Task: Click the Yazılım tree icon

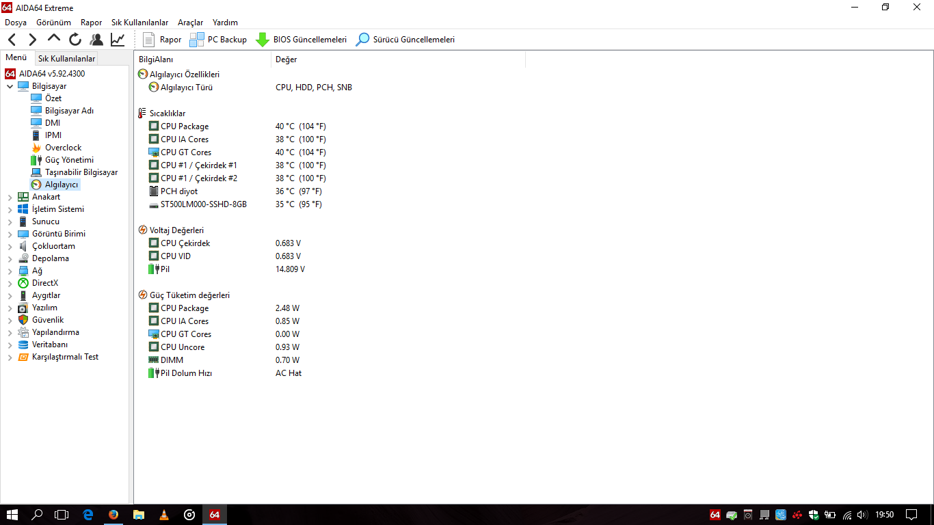Action: tap(23, 308)
